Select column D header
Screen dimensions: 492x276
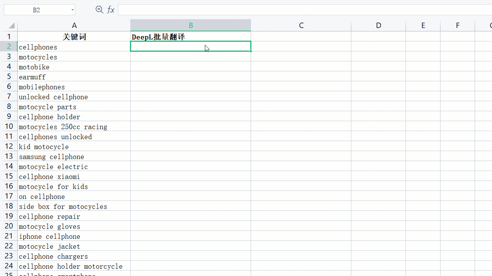click(379, 26)
